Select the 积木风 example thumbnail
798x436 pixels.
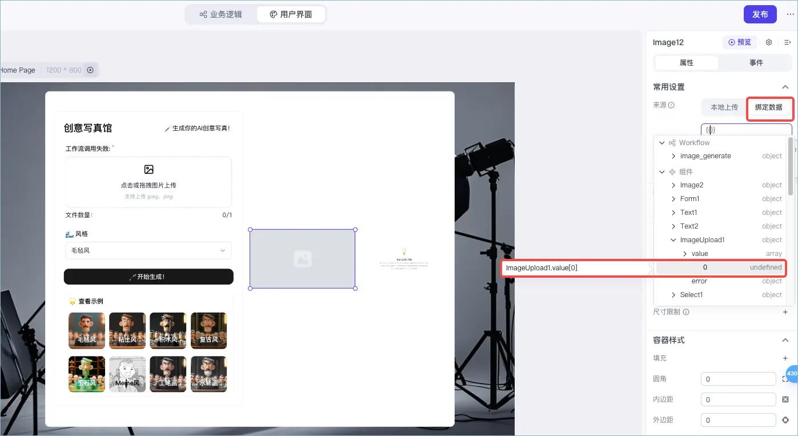pyautogui.click(x=168, y=330)
